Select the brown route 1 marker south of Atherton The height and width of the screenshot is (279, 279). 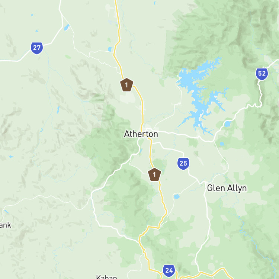coord(154,175)
